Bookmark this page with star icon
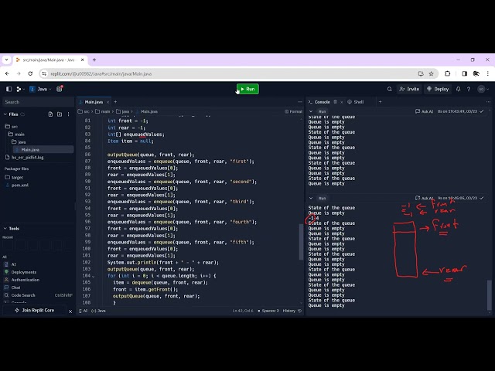 click(432, 73)
